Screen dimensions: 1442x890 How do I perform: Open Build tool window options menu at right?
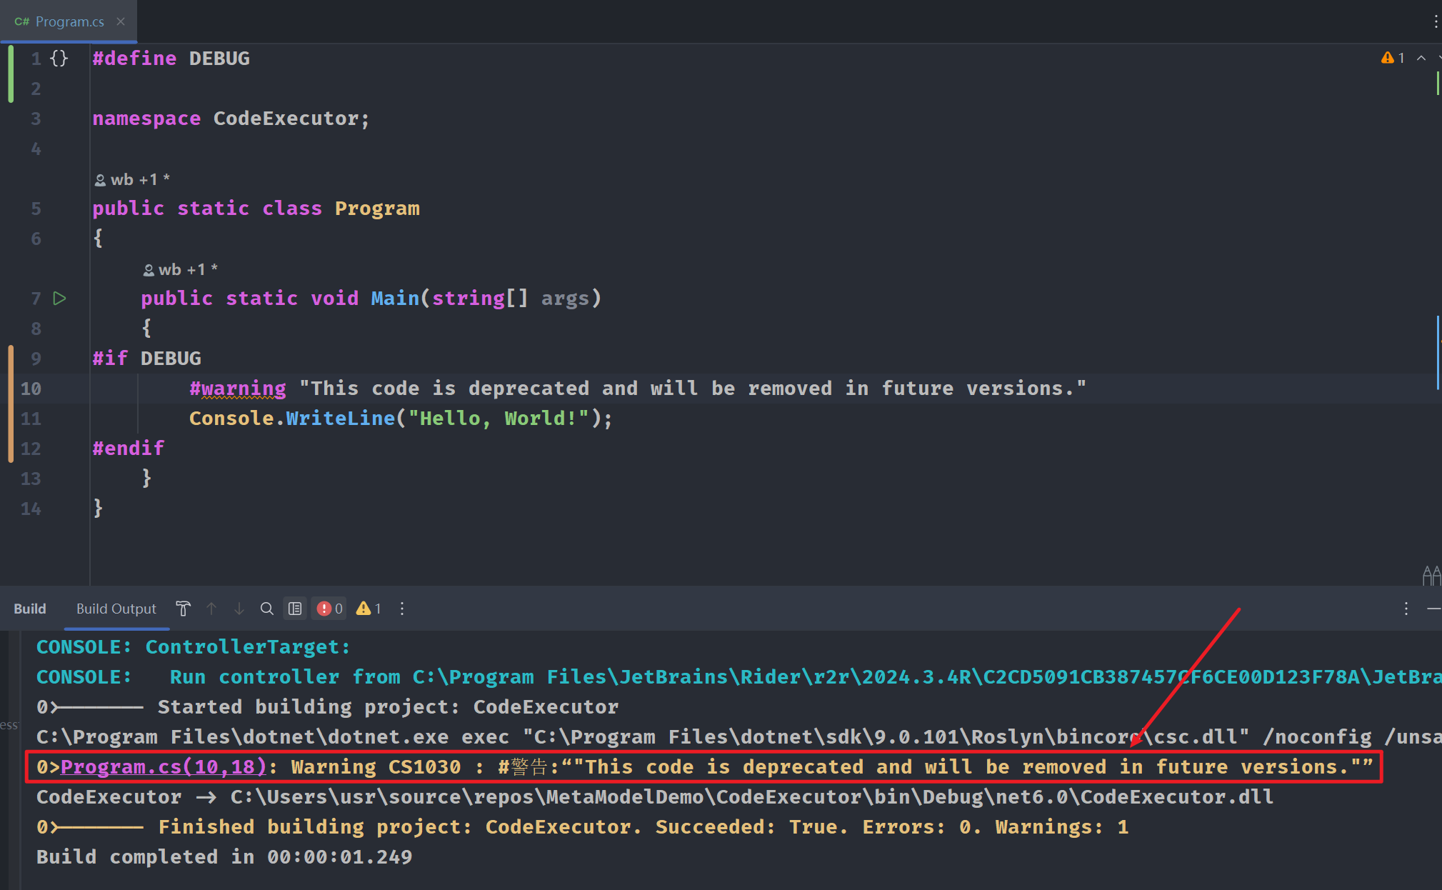[1406, 609]
